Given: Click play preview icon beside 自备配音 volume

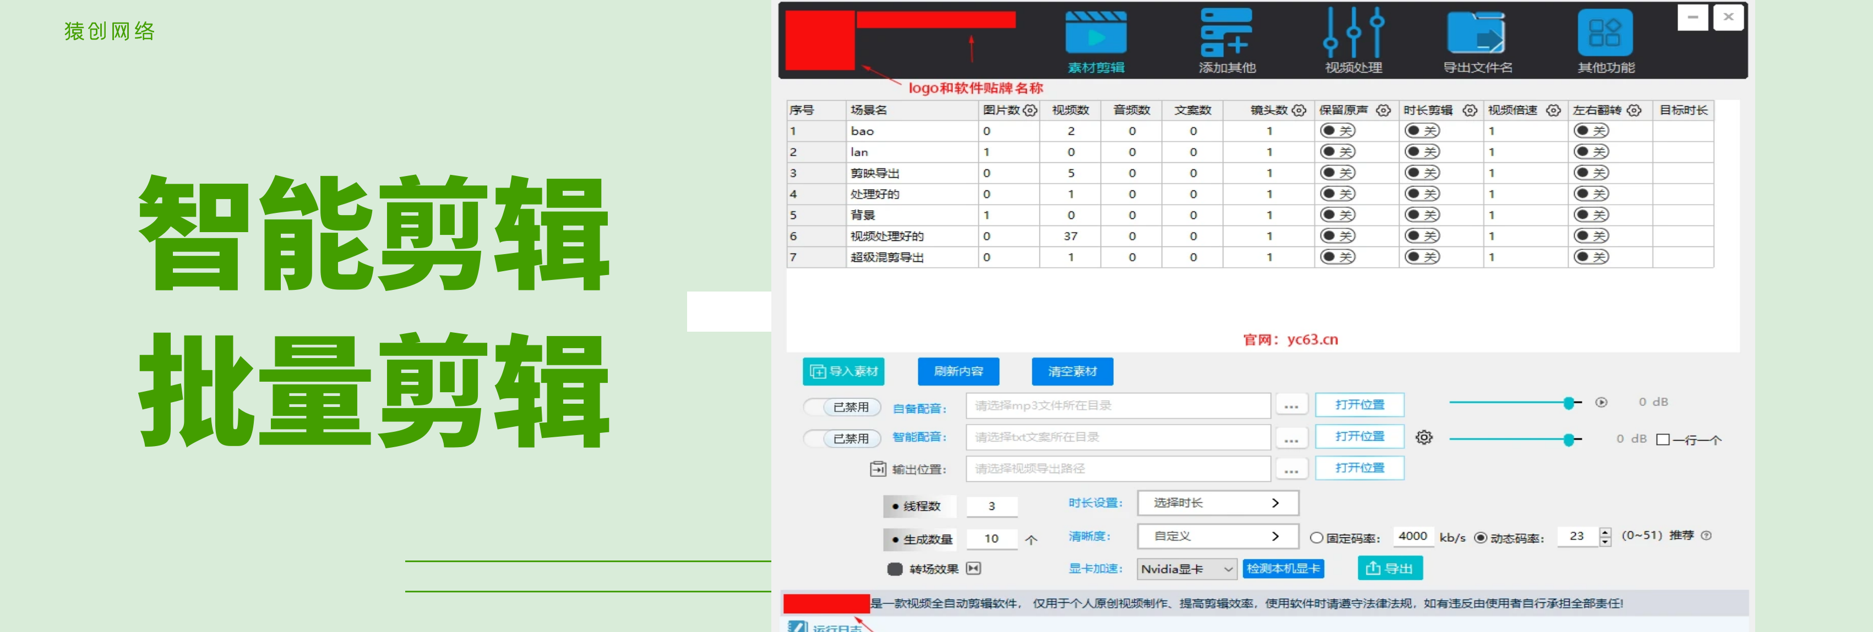Looking at the screenshot, I should (1601, 403).
